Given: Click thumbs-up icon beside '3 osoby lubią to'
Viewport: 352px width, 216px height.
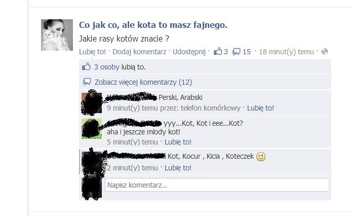Looking at the screenshot, I should [86, 67].
